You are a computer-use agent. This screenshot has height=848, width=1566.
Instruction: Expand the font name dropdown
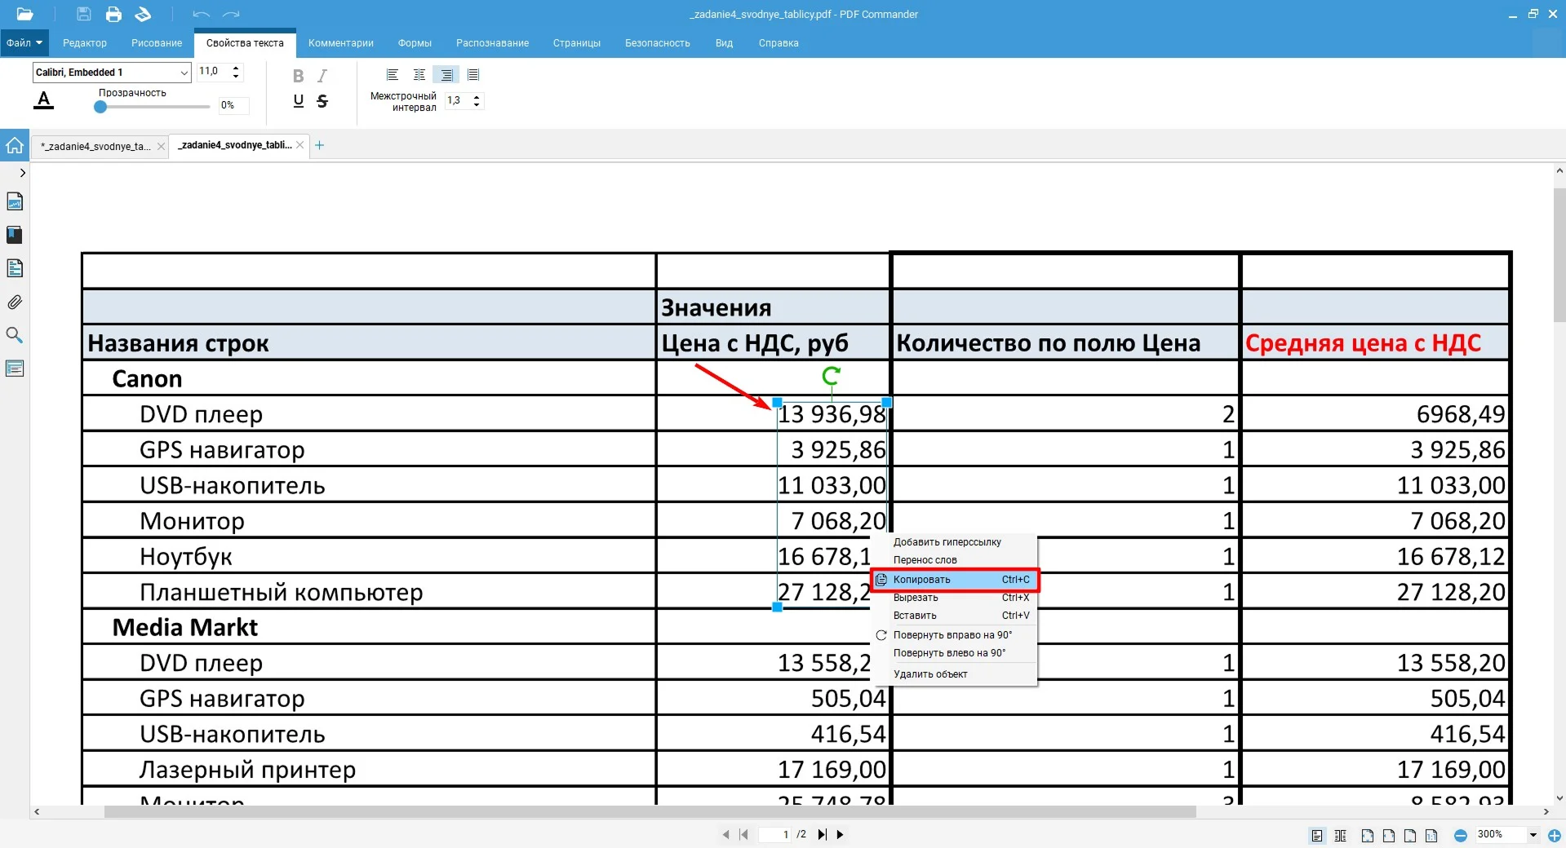[x=184, y=73]
